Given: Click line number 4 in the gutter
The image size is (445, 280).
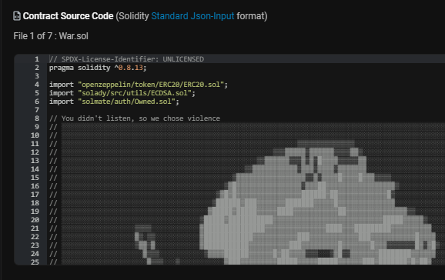Looking at the screenshot, I should (x=37, y=85).
